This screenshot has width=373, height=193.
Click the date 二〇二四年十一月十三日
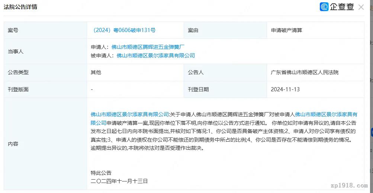pos(119,181)
